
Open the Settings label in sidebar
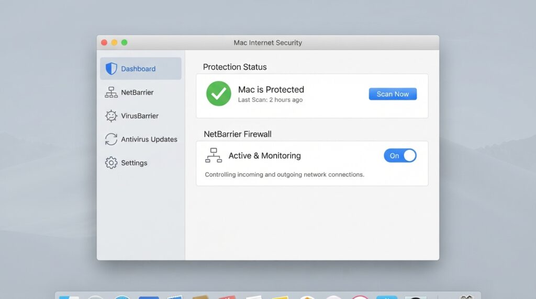134,163
